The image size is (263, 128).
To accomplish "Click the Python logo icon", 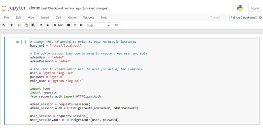I will click(x=240, y=8).
